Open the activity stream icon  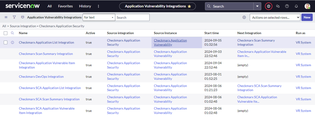tap(22, 18)
